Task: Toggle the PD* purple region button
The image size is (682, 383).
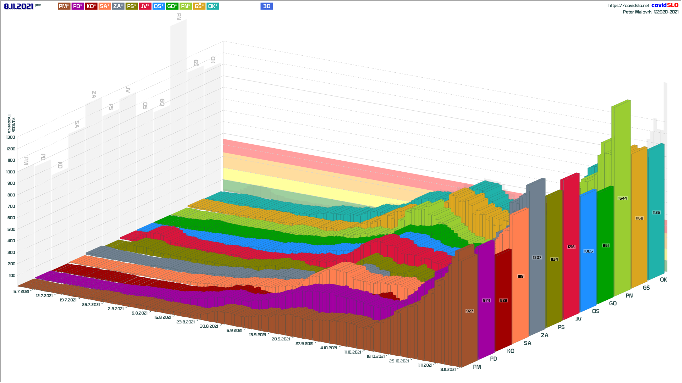Action: pyautogui.click(x=77, y=6)
